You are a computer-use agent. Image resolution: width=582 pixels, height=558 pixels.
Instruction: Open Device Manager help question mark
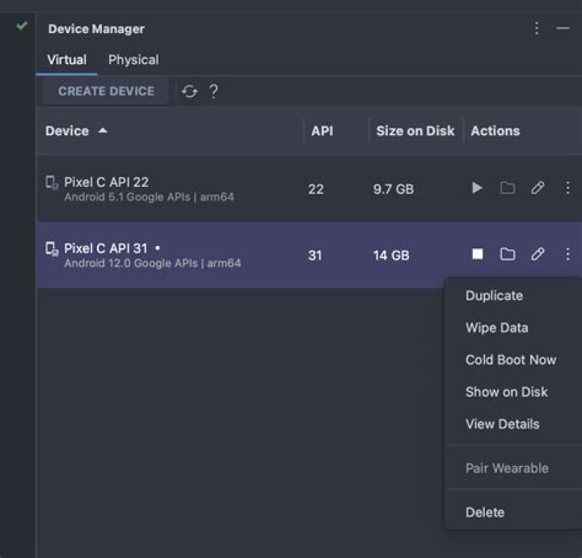213,91
